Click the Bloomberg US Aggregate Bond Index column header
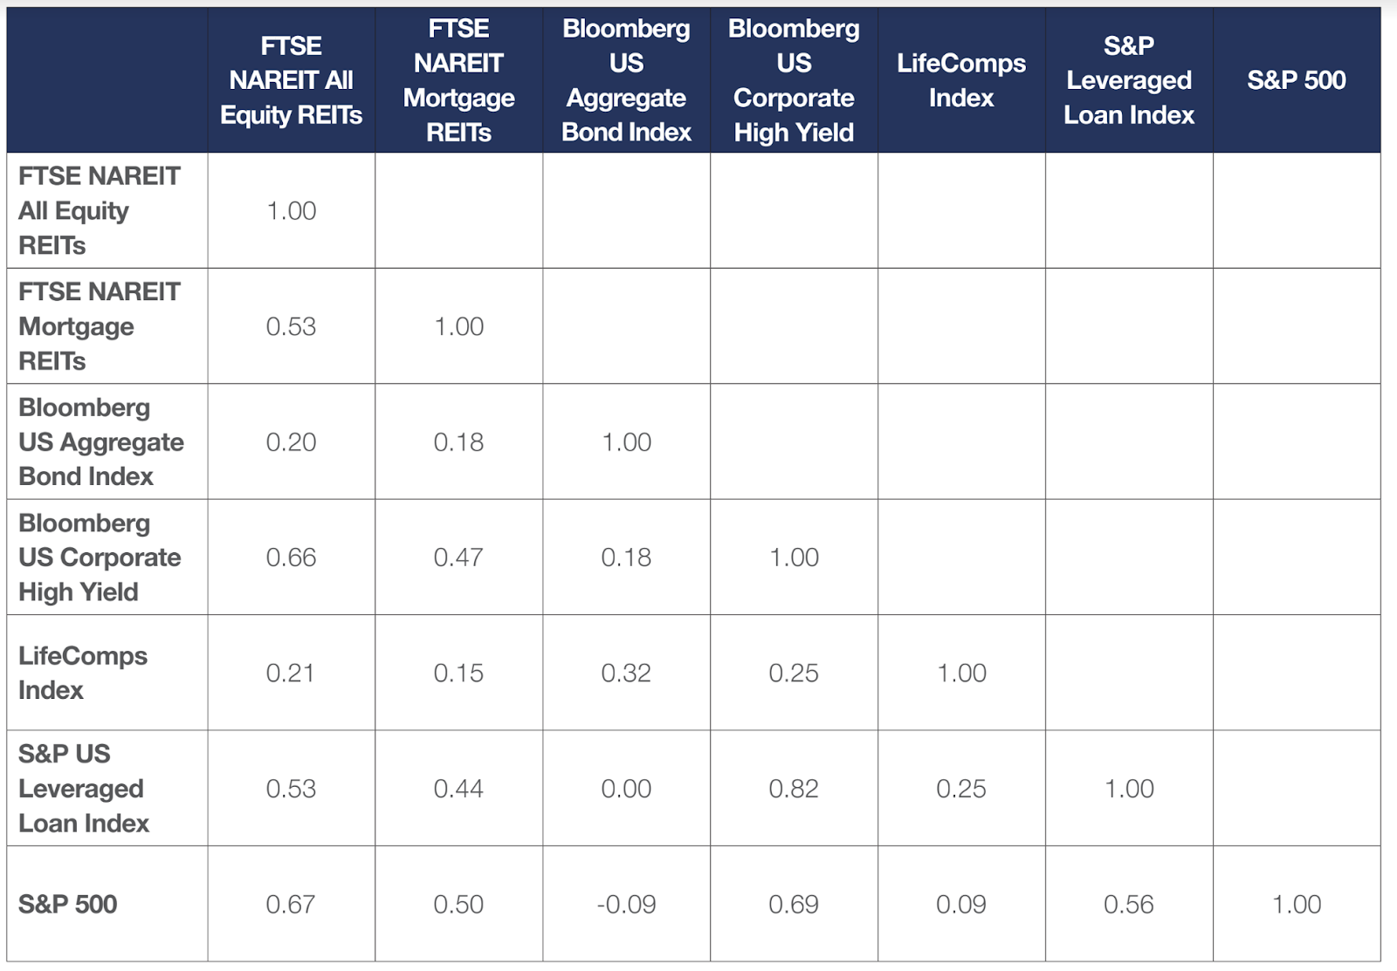The height and width of the screenshot is (971, 1397). [x=626, y=80]
